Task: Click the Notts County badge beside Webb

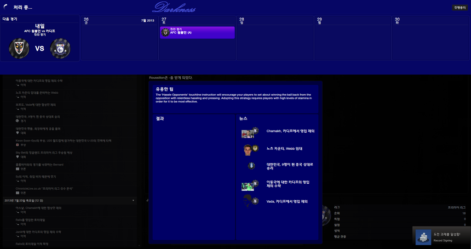Action: coord(255,148)
